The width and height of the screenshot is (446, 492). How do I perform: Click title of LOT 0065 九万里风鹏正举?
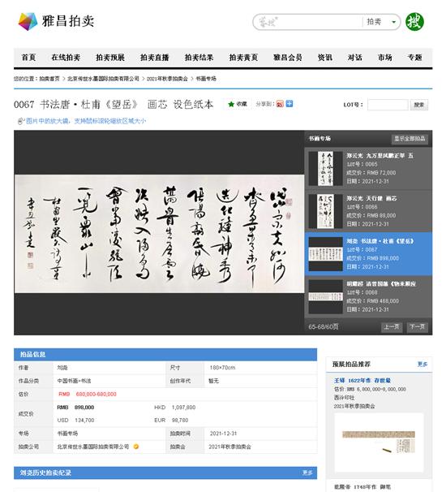380,156
